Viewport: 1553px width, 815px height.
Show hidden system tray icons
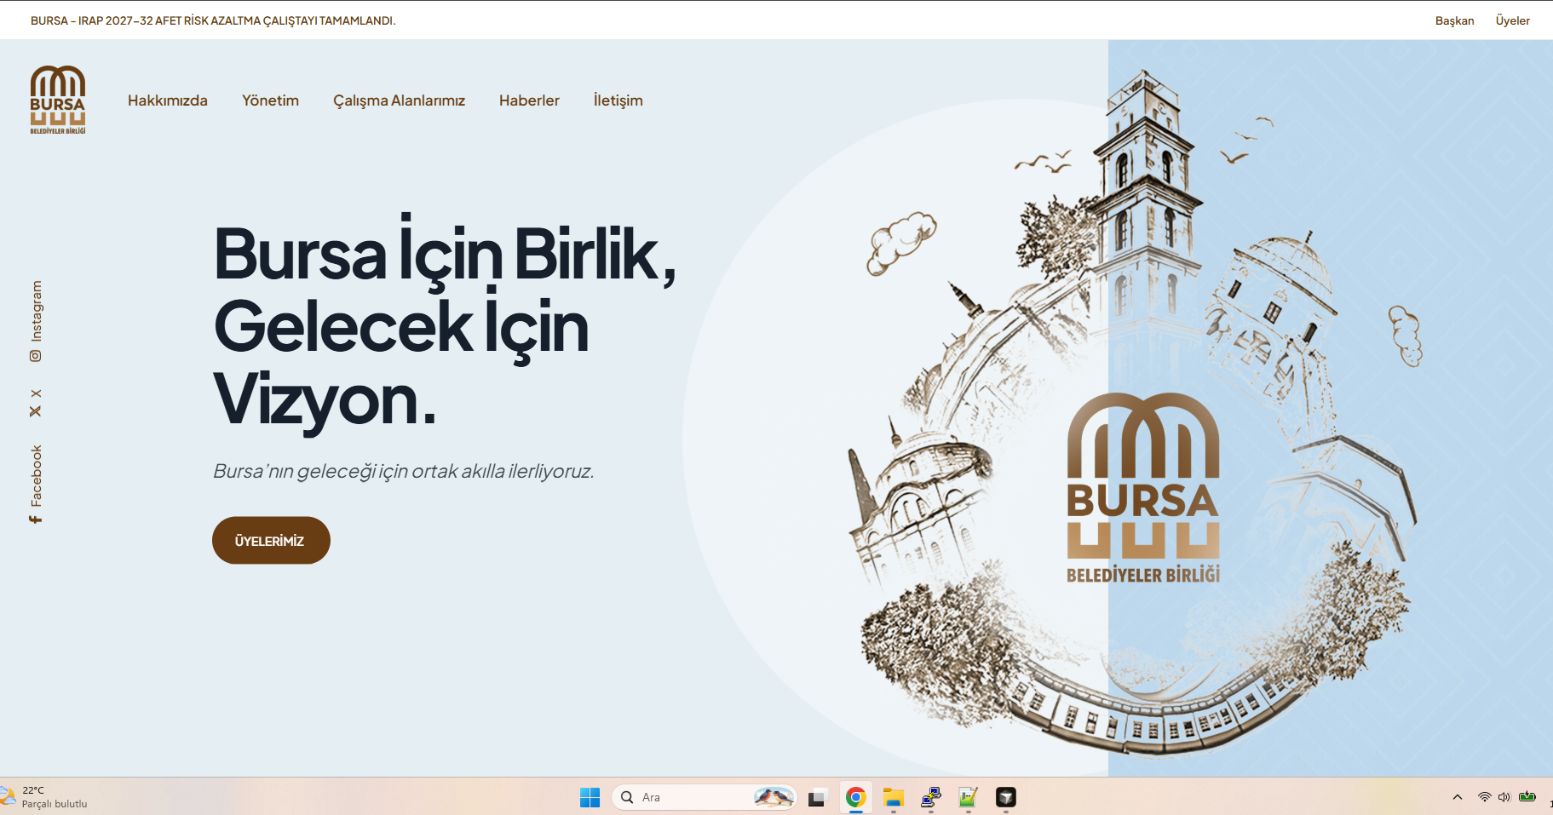pos(1458,797)
